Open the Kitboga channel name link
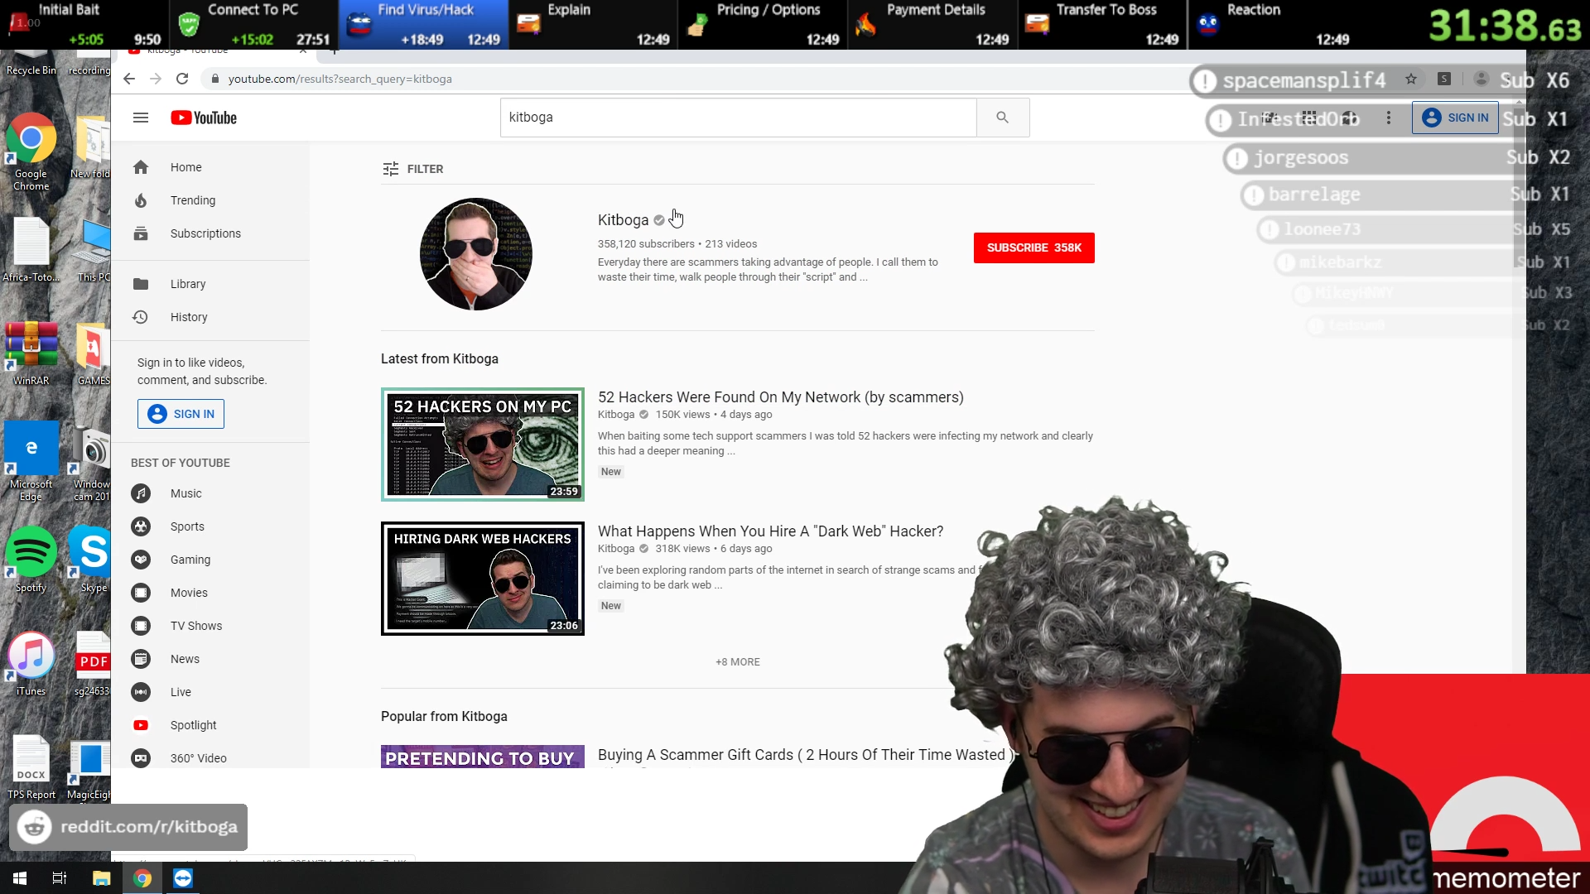Image resolution: width=1590 pixels, height=894 pixels. (x=623, y=220)
